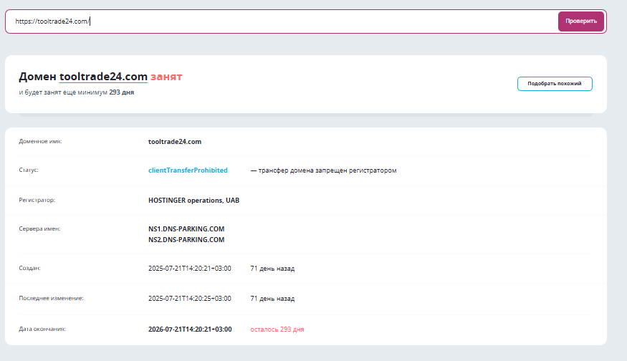Click "71 день назад" in the Создан row
Screen dimensions: 627x361
click(x=272, y=269)
